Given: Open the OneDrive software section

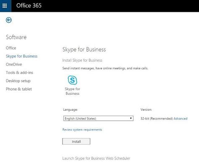Looking at the screenshot, I should [x=14, y=65].
